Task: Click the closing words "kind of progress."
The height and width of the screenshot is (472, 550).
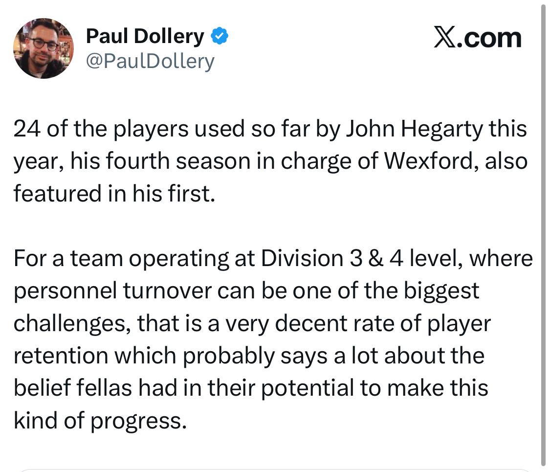Action: point(100,420)
